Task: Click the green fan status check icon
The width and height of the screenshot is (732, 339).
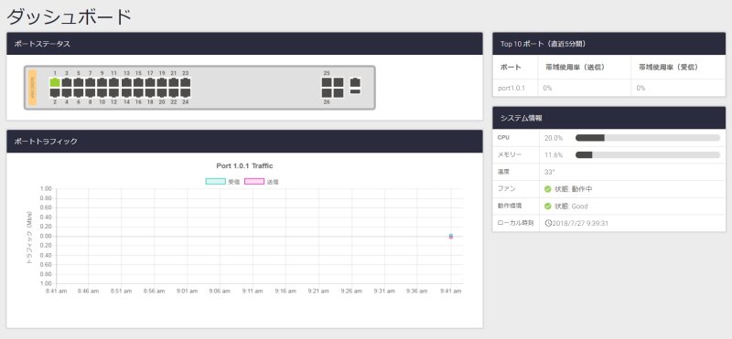Action: tap(548, 189)
